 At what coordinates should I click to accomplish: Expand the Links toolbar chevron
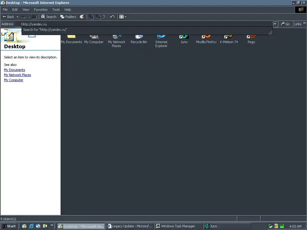305,23
